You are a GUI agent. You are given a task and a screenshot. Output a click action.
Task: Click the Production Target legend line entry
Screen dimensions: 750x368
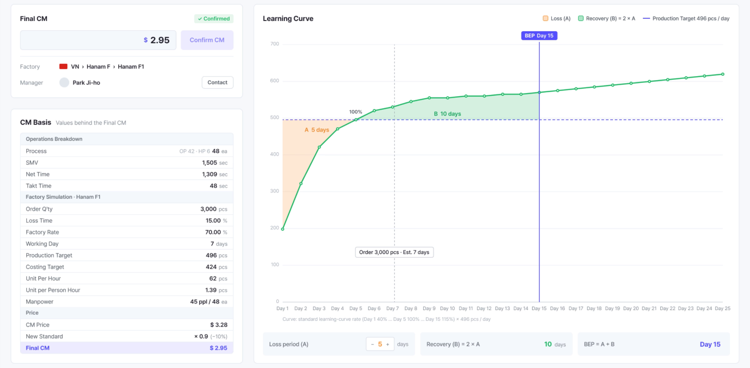pos(686,18)
